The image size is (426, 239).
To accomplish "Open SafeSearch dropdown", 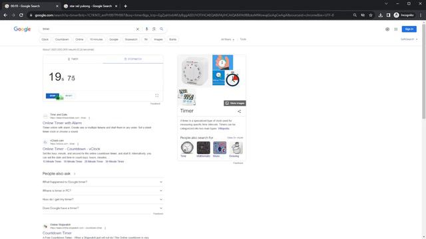I will coord(409,39).
